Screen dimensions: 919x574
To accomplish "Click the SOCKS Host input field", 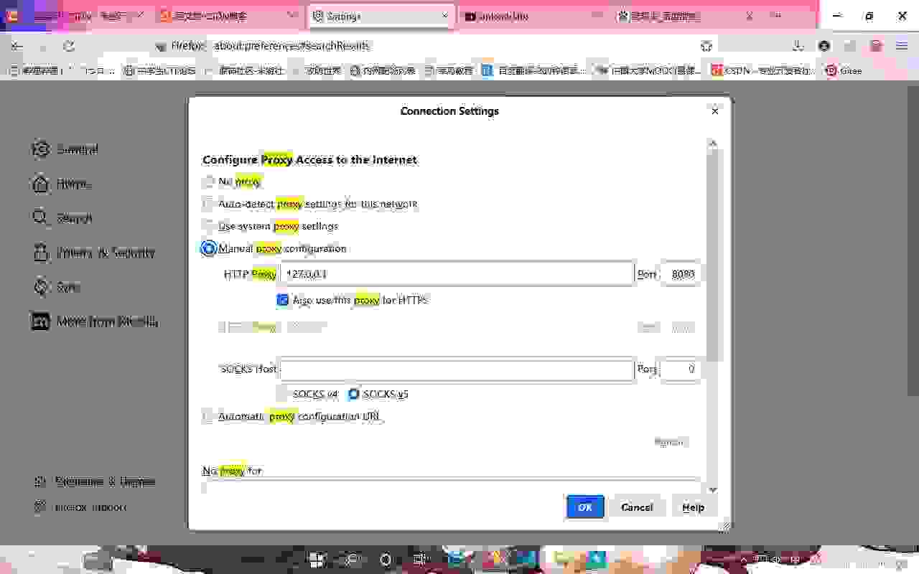I will tap(457, 370).
